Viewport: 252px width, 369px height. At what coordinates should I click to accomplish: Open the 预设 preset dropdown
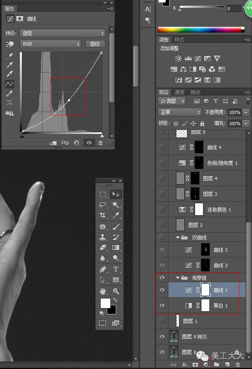[62, 33]
